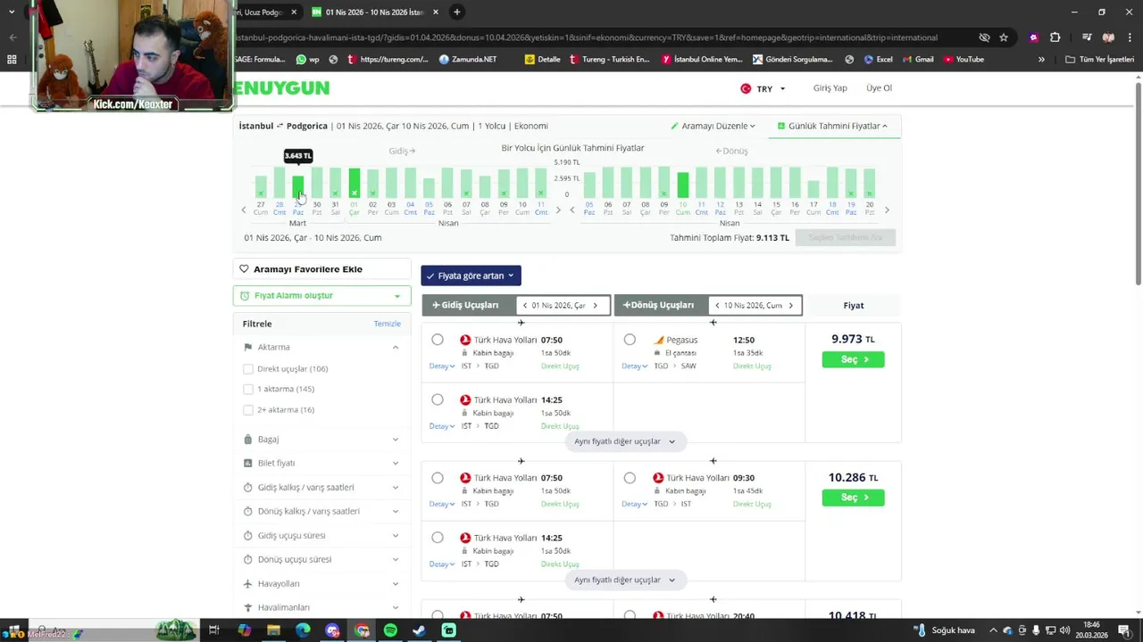Go to previous day for Dönüş Uçuşları
Viewport: 1143px width, 642px height.
[x=716, y=306]
